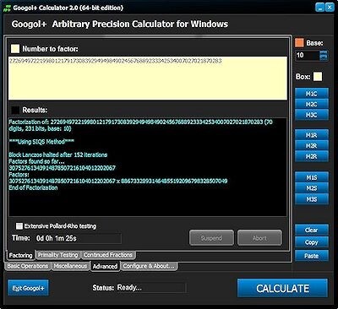Screen dimensions: 338x309
Task: Clear memory 3 with M3C
Action: (312, 115)
